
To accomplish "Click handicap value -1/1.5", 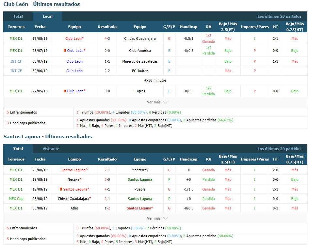I will pos(188,189).
